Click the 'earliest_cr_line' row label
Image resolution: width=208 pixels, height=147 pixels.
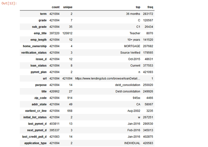tap(35, 111)
